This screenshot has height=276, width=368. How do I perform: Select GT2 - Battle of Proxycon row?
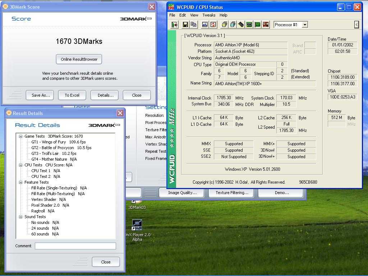pyautogui.click(x=61, y=148)
